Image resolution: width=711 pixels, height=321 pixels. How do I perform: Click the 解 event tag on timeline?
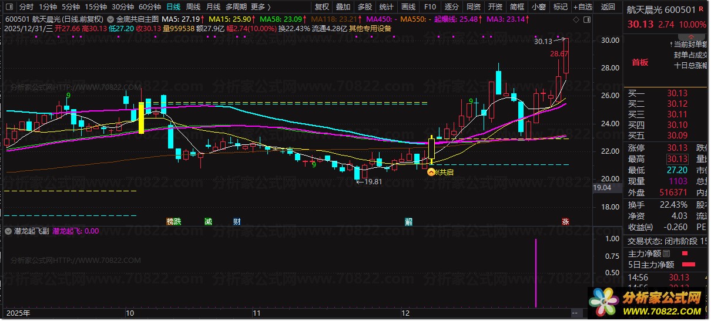tap(408, 222)
